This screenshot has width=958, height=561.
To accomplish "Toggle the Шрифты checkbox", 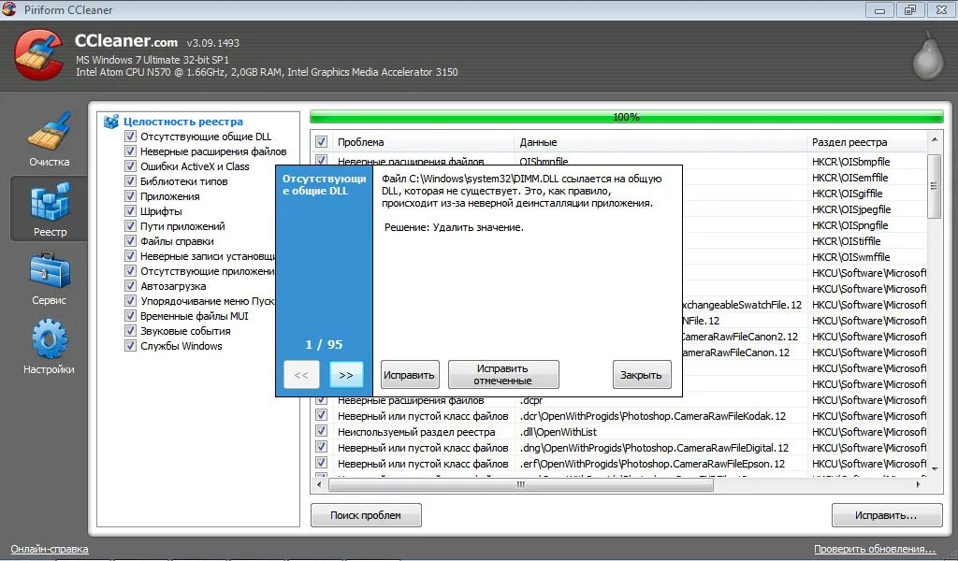I will click(x=130, y=210).
